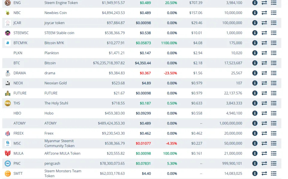Trade BTC with exchange arrows icon
This screenshot has width=288, height=179.
pos(264,63)
